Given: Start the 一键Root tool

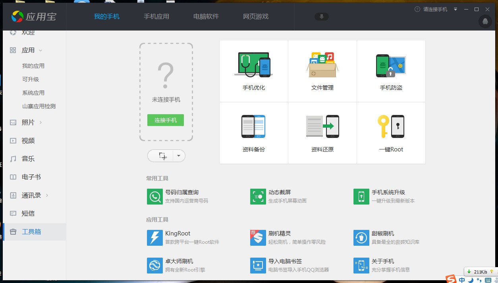Looking at the screenshot, I should 391,133.
